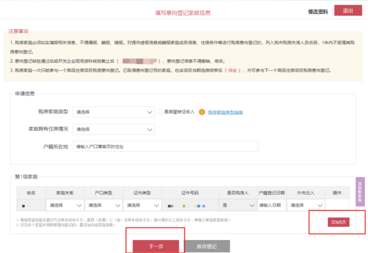
Task: Open the 购房家庭类型 dropdown
Action: [113, 113]
